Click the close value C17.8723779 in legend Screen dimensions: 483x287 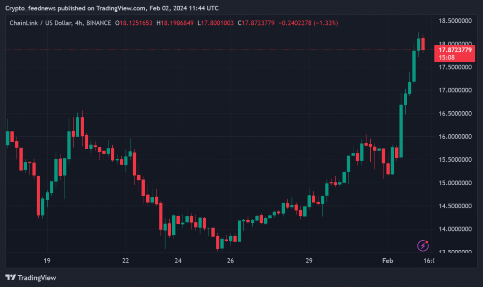pos(256,23)
